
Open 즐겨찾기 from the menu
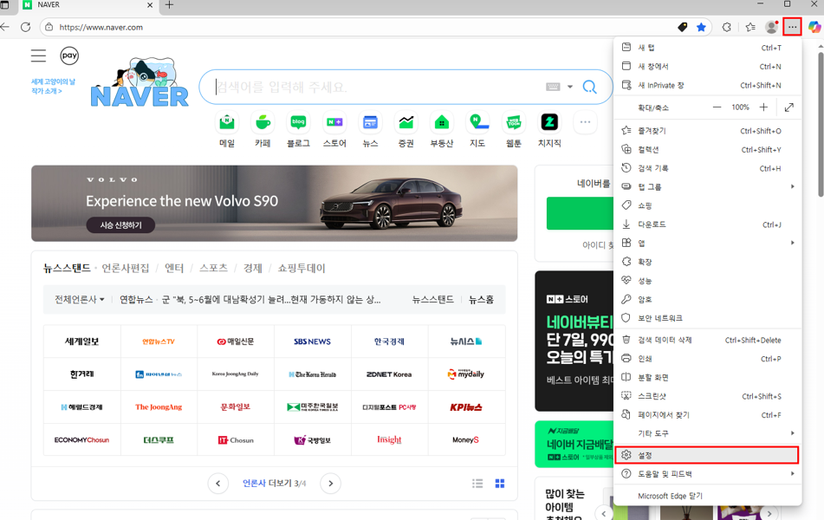click(707, 130)
